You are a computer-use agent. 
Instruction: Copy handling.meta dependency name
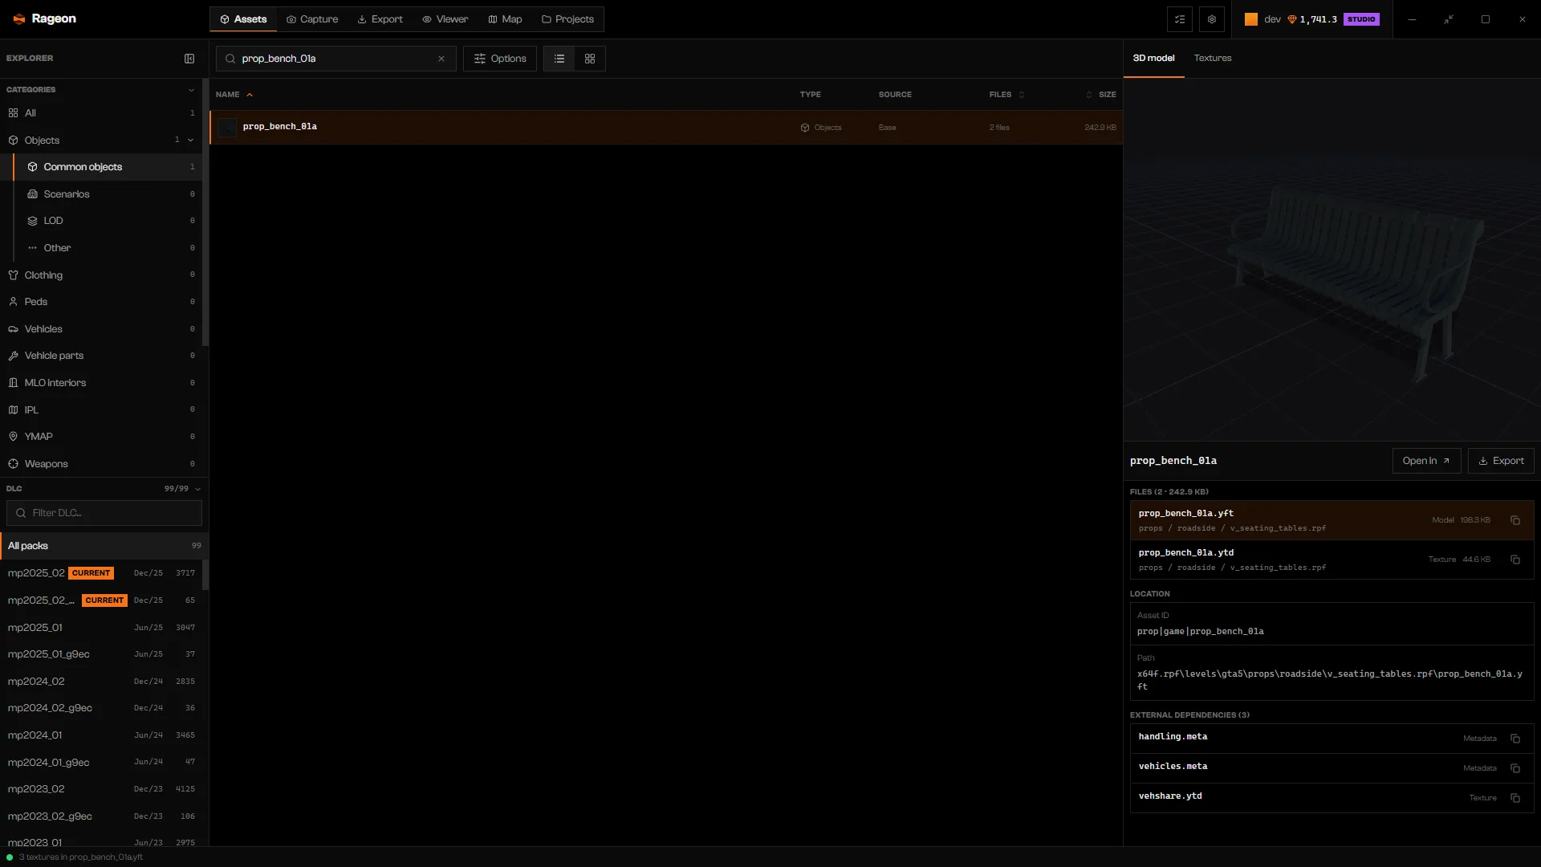[1515, 739]
